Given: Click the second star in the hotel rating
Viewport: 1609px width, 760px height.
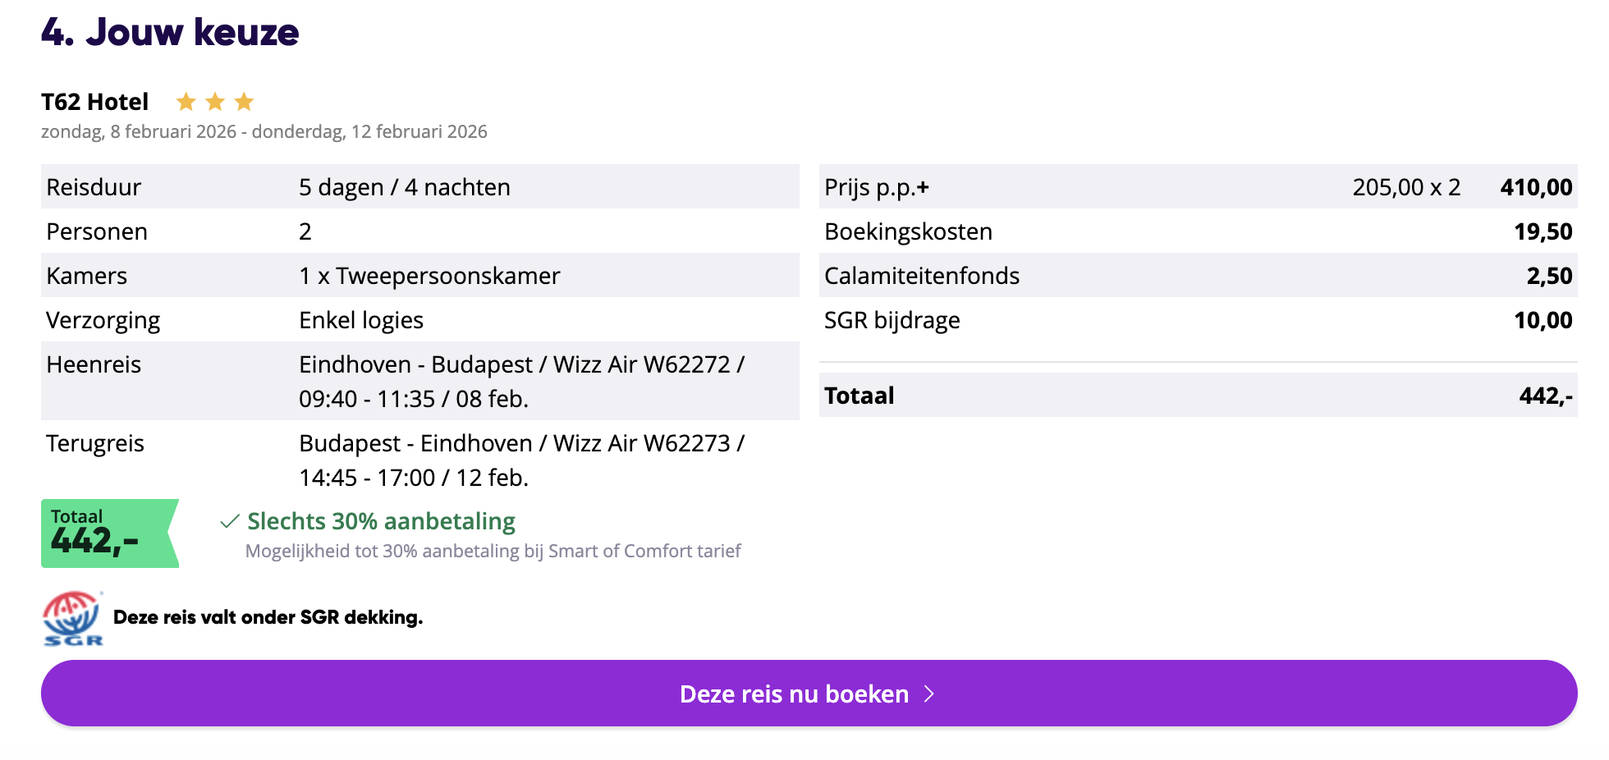Looking at the screenshot, I should tap(215, 101).
